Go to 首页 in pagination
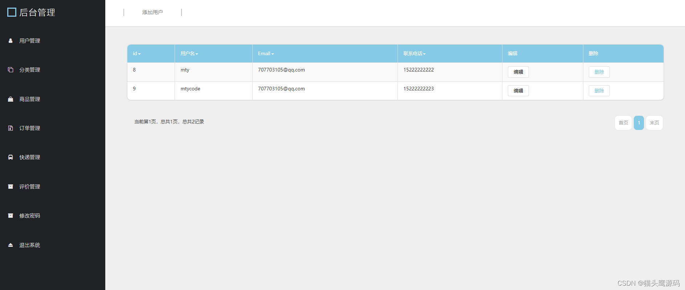Screen dimensions: 685x290 pos(623,123)
